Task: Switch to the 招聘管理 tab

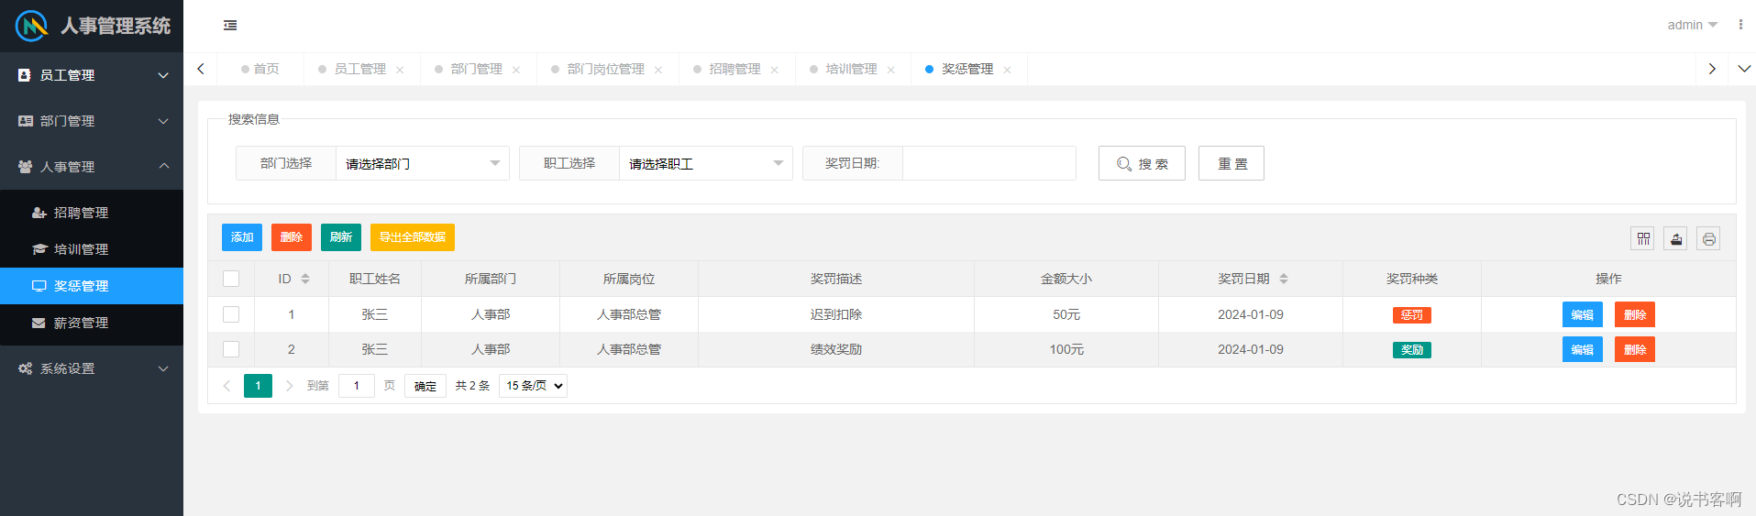Action: (734, 69)
